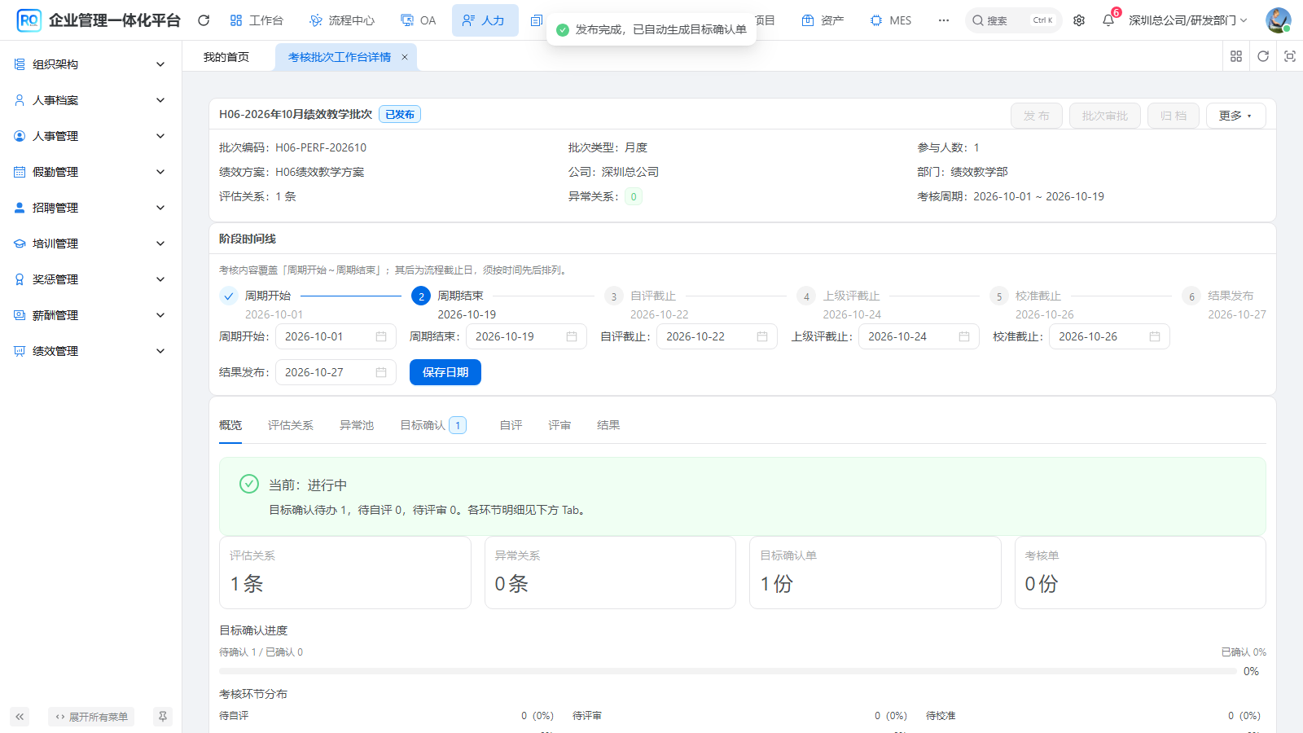Click the 搜索 search box
The height and width of the screenshot is (733, 1303).
coord(1013,20)
